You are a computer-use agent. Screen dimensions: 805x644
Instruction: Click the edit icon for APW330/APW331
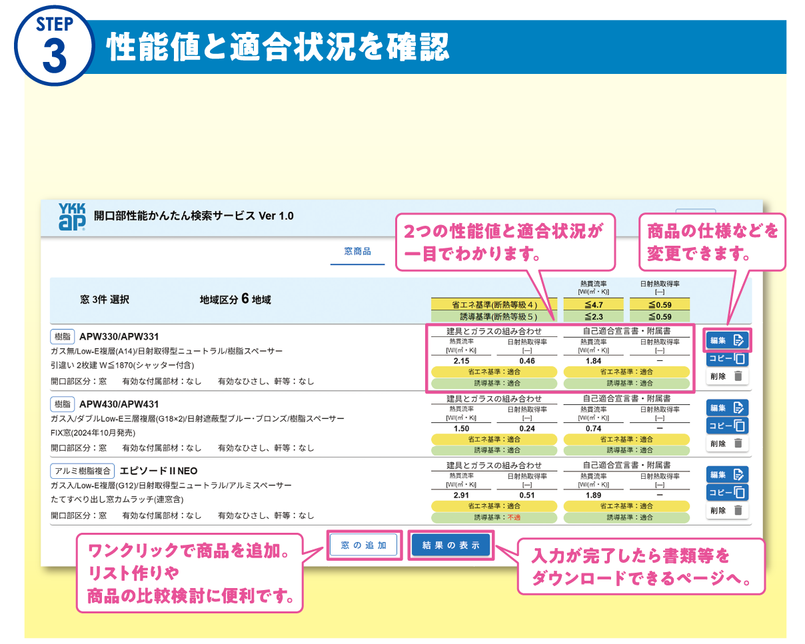pyautogui.click(x=726, y=340)
